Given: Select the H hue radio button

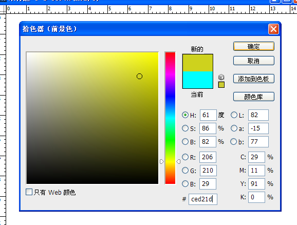Looking at the screenshot, I should [185, 115].
